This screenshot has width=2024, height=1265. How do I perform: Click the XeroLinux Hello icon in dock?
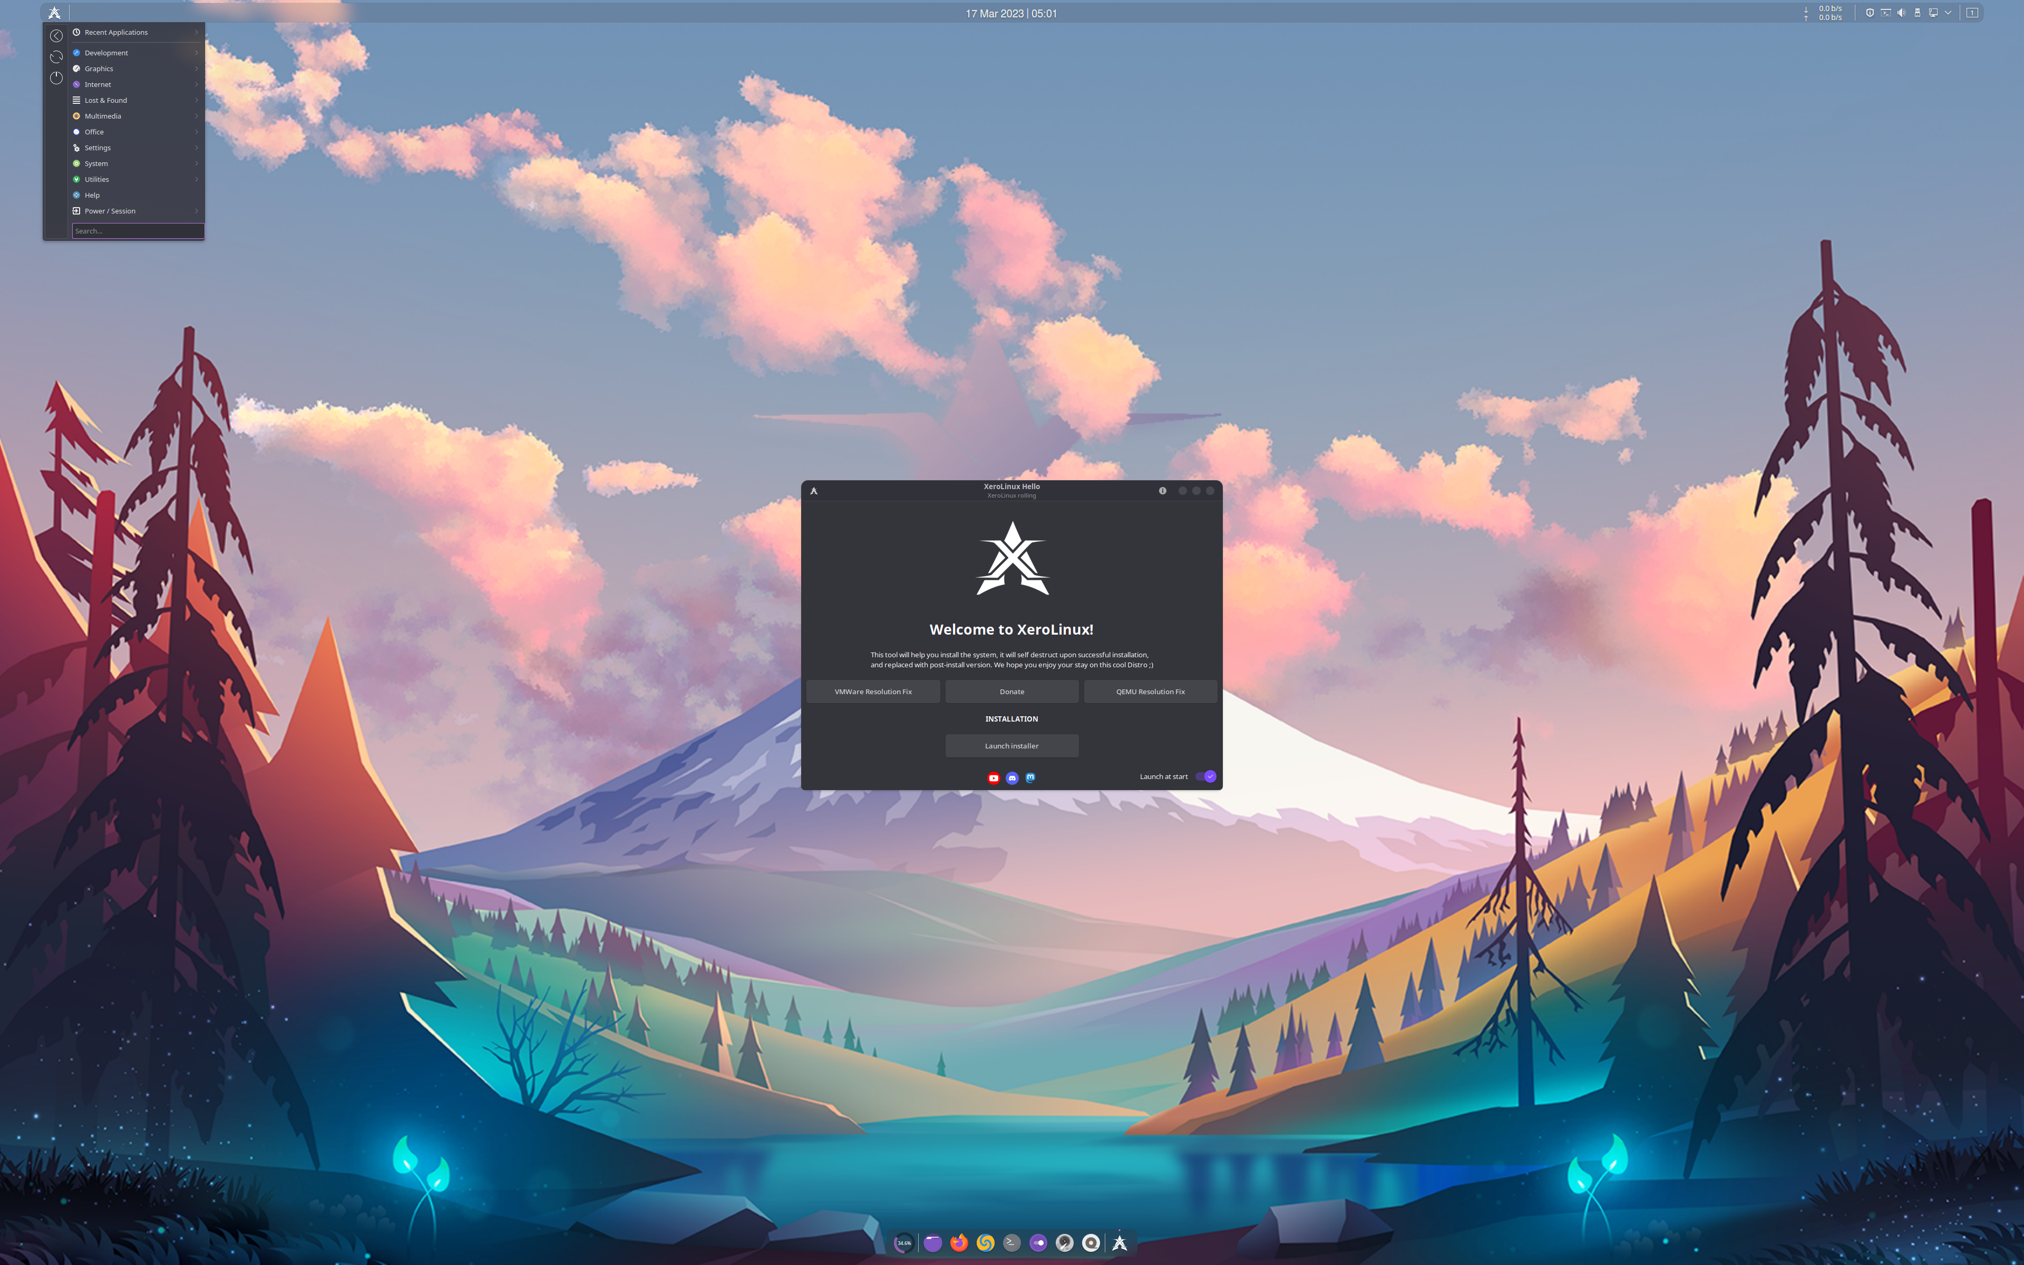point(1120,1242)
